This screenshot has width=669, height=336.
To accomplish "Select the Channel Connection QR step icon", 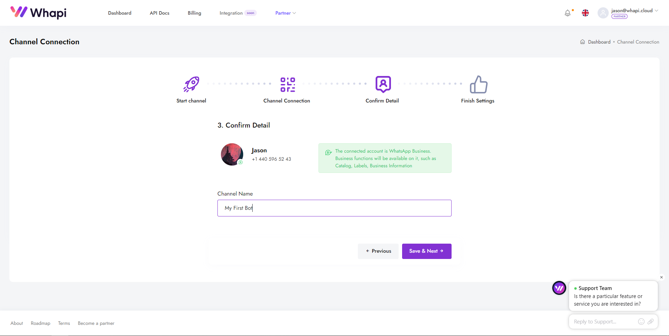I will [x=287, y=84].
